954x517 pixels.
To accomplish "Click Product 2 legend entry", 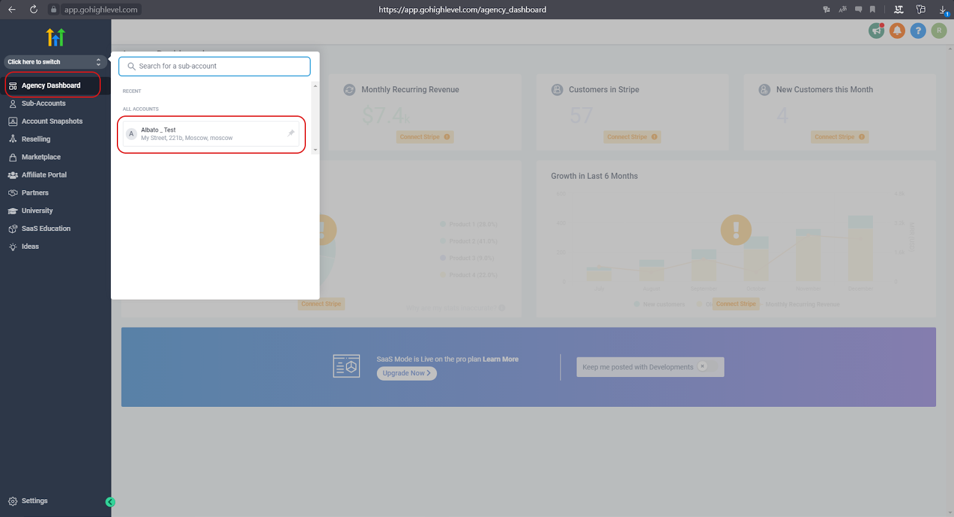I will [469, 241].
